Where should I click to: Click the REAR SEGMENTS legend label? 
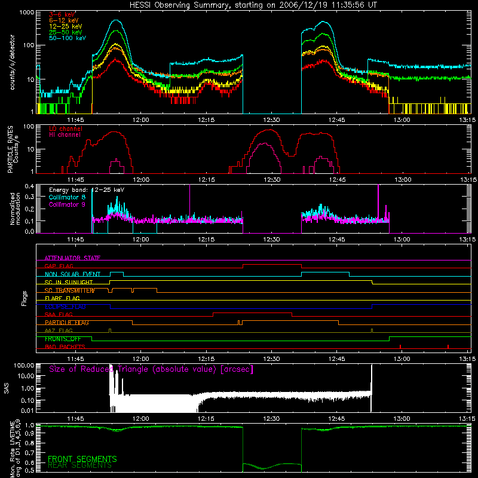click(x=80, y=465)
